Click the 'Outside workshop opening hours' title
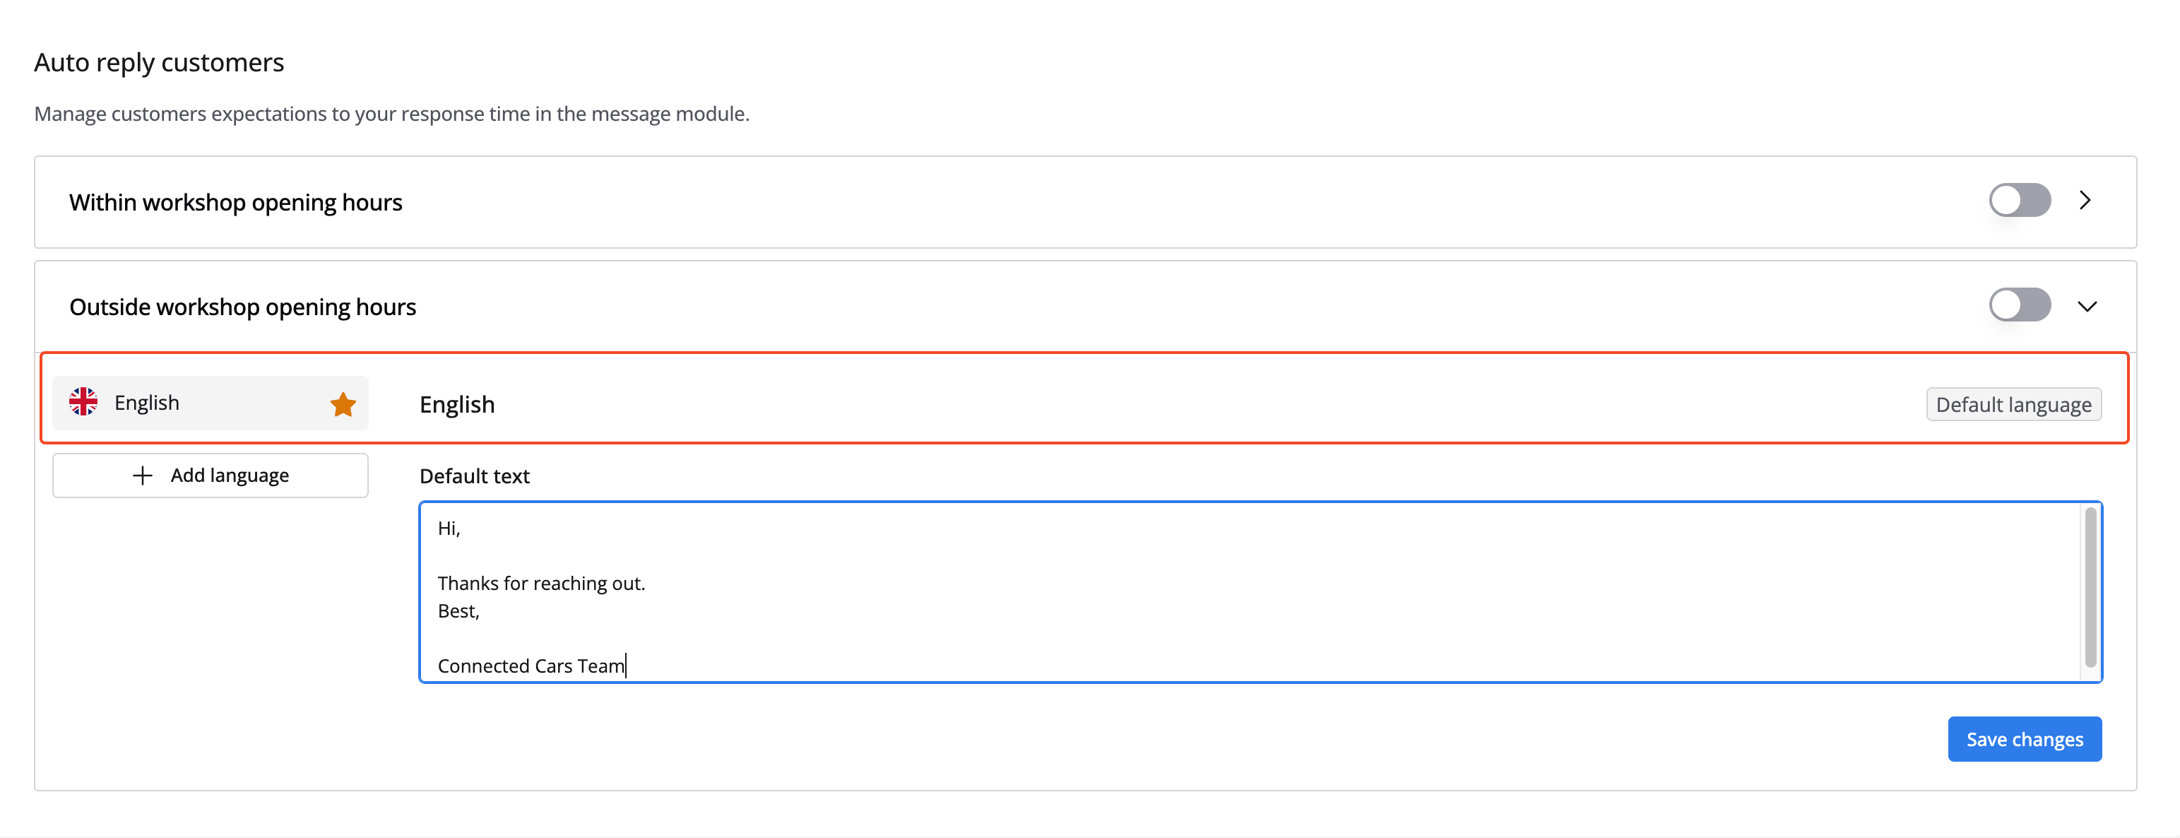 pos(242,307)
